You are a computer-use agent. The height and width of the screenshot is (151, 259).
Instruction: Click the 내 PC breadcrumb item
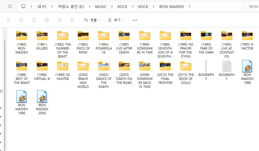[42, 7]
